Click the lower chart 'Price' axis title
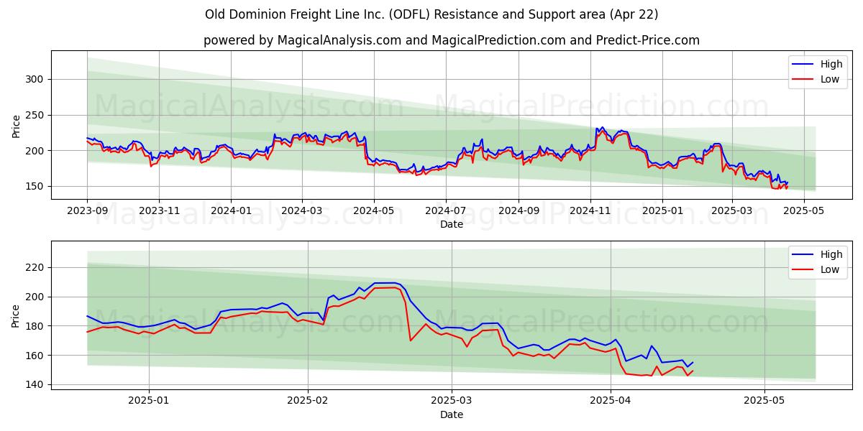863x431 pixels. pyautogui.click(x=17, y=315)
